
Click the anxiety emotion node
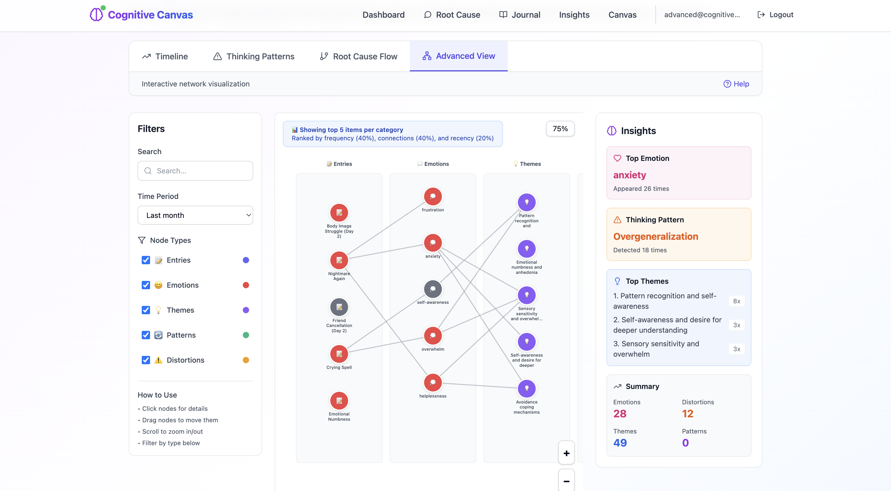click(x=433, y=243)
